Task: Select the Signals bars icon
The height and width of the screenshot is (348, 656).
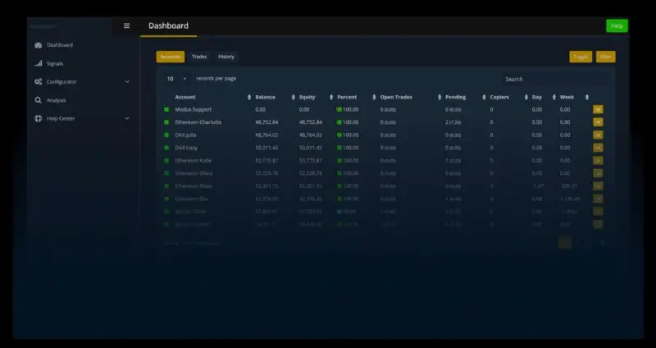Action: pyautogui.click(x=38, y=64)
